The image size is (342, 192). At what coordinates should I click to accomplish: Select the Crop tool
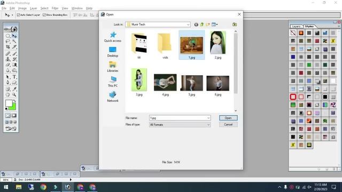(8, 47)
